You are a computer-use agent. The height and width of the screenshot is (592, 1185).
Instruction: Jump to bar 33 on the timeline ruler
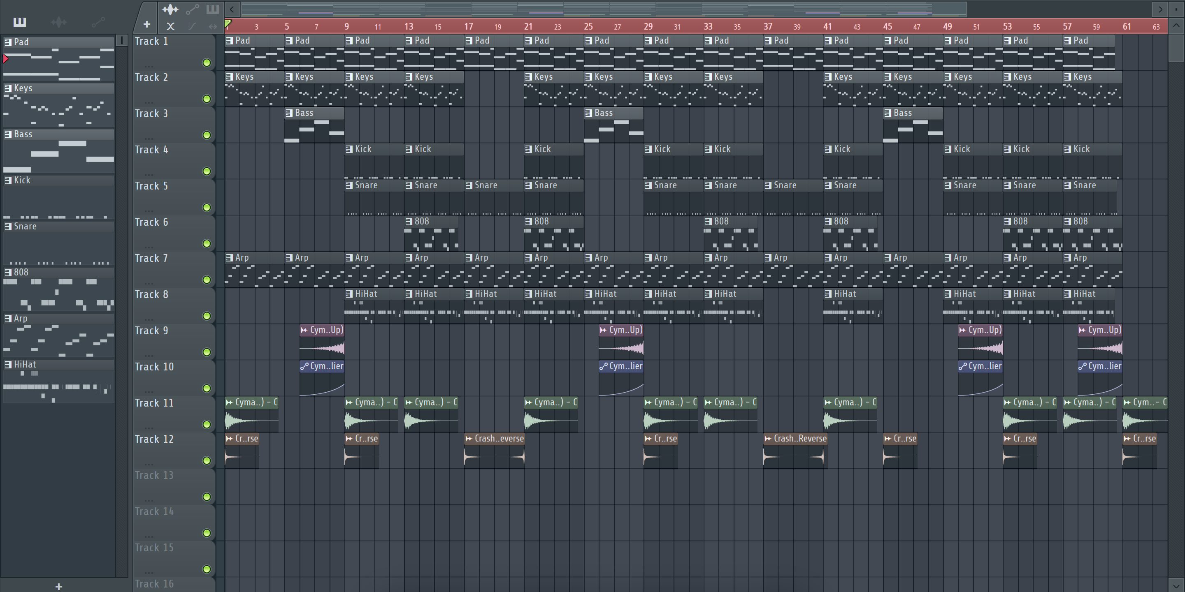tap(708, 27)
